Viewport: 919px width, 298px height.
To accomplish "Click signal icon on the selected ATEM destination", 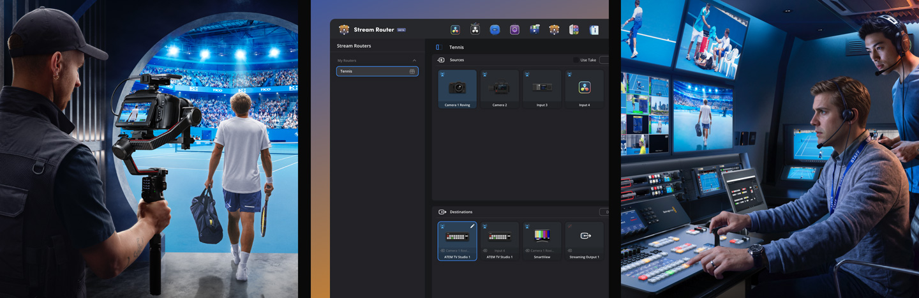I will click(x=442, y=227).
